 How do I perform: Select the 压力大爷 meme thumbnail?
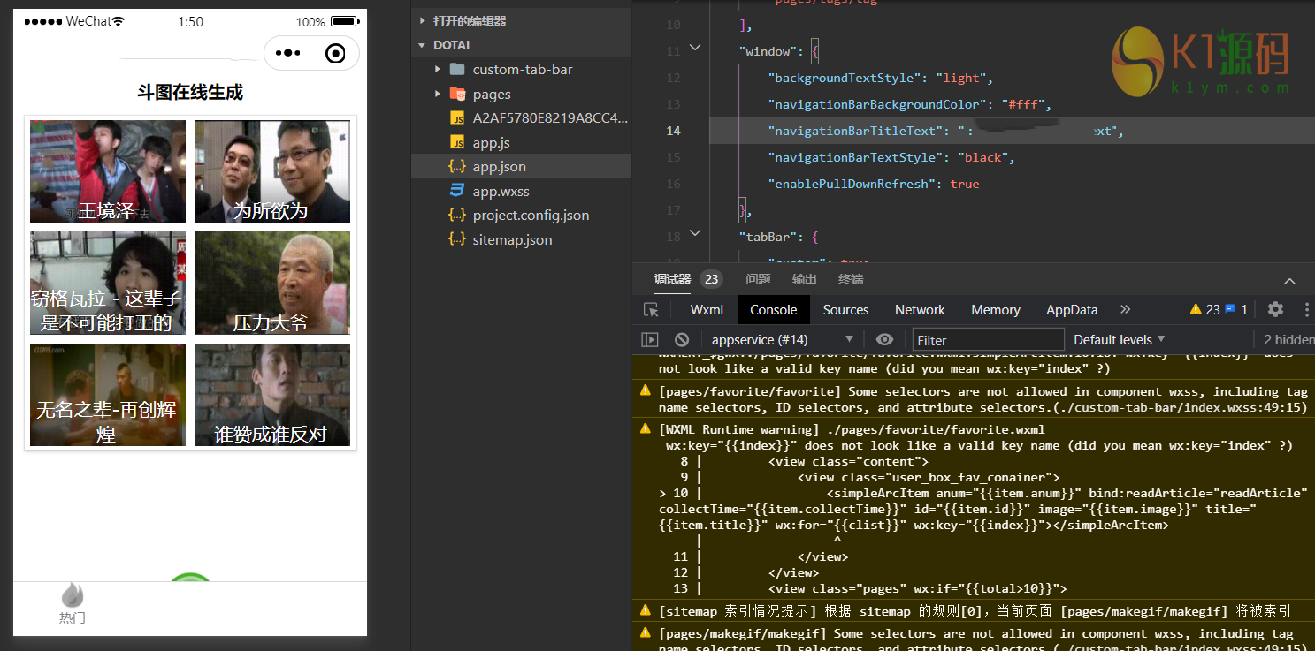click(272, 284)
